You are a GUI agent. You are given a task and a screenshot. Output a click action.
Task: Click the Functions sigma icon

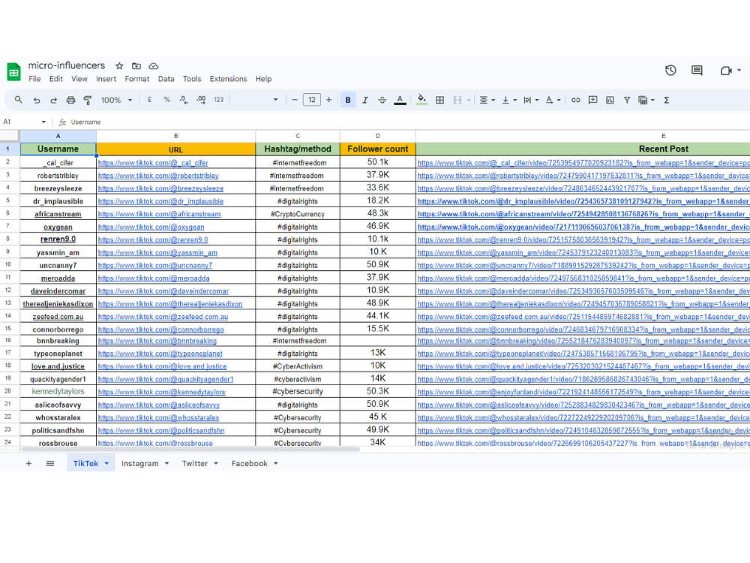point(666,99)
